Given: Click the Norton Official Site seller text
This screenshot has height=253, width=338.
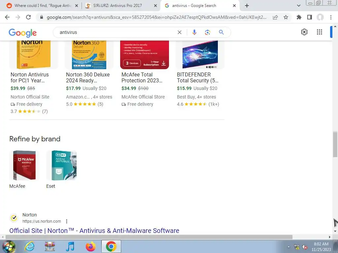Looking at the screenshot, I should point(30,97).
